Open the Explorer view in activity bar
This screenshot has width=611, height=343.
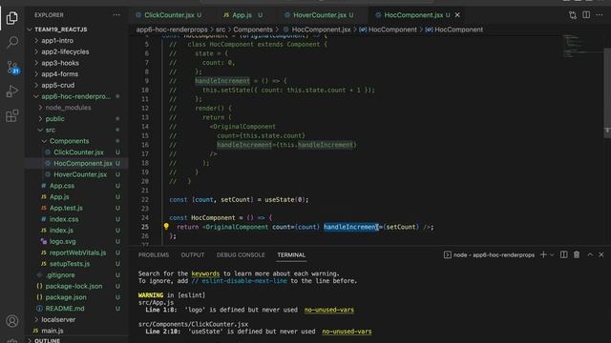(x=12, y=18)
